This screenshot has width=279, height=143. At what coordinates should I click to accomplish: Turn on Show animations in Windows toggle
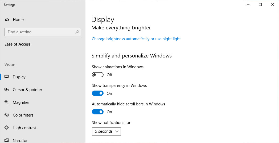point(98,75)
